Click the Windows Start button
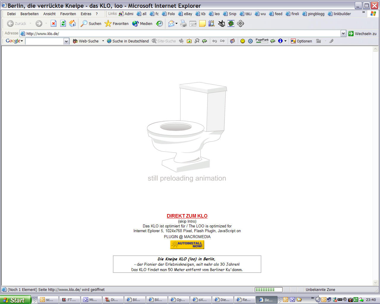380x304 pixels. [x=15, y=300]
